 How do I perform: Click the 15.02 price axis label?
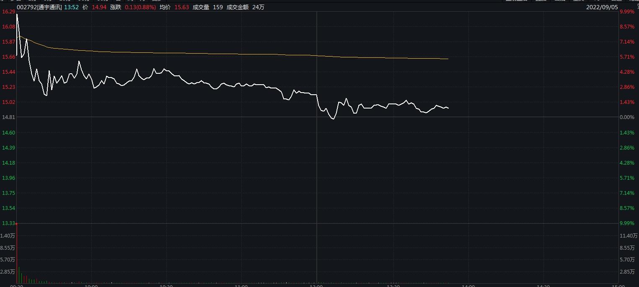[8, 102]
